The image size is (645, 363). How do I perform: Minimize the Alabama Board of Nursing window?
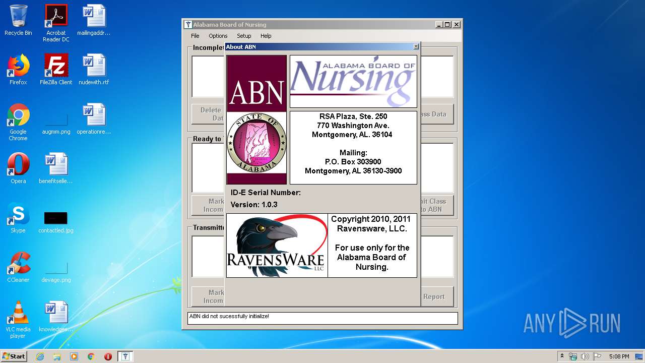tap(438, 24)
